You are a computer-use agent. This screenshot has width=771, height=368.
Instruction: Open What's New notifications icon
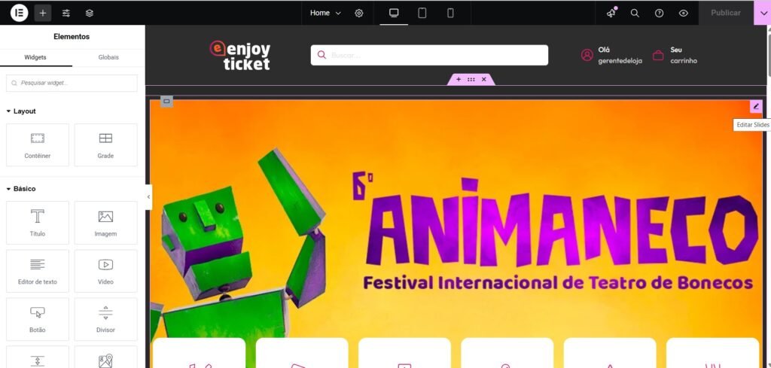611,14
